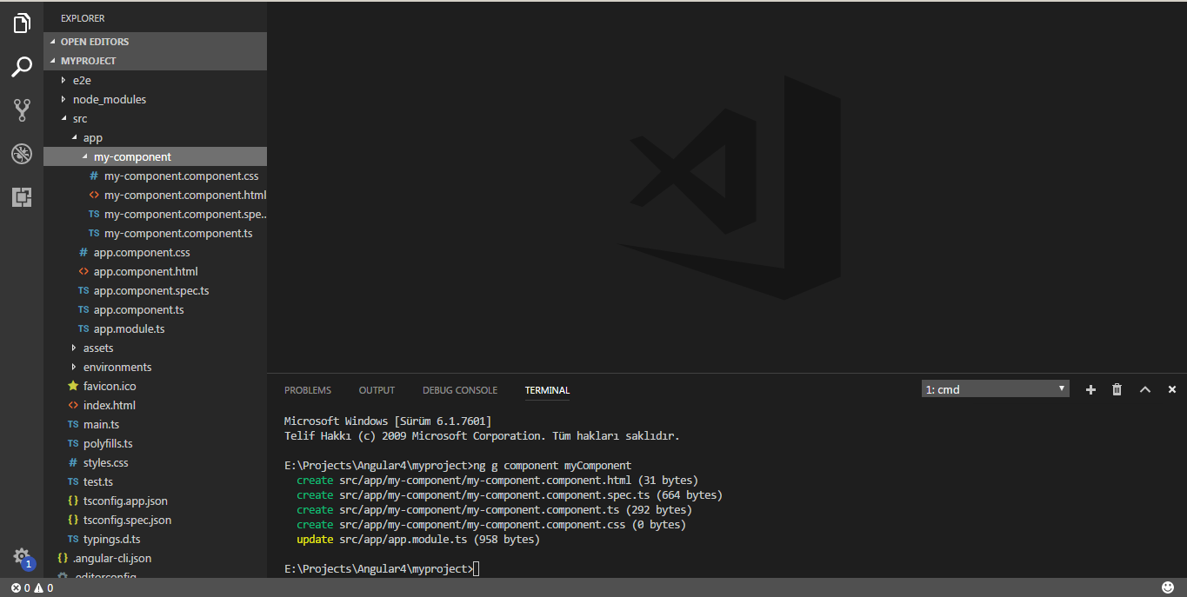The image size is (1187, 597).
Task: Open app.component.ts file
Action: 155,309
